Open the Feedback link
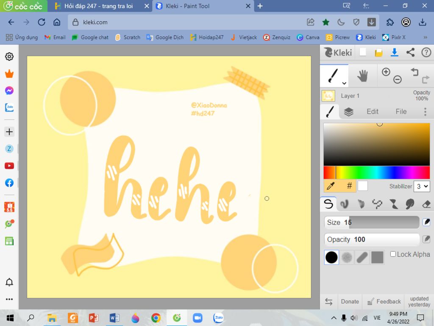434x326 pixels. pyautogui.click(x=384, y=302)
